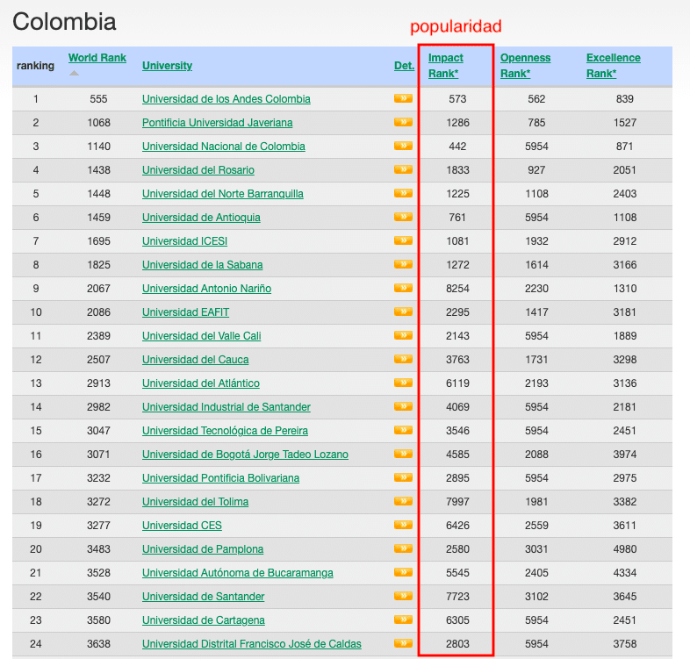Open details icon for Universidad CES

pyautogui.click(x=403, y=525)
